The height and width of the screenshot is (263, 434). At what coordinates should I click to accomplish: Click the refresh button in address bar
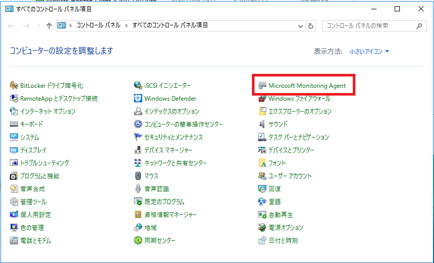tap(311, 26)
